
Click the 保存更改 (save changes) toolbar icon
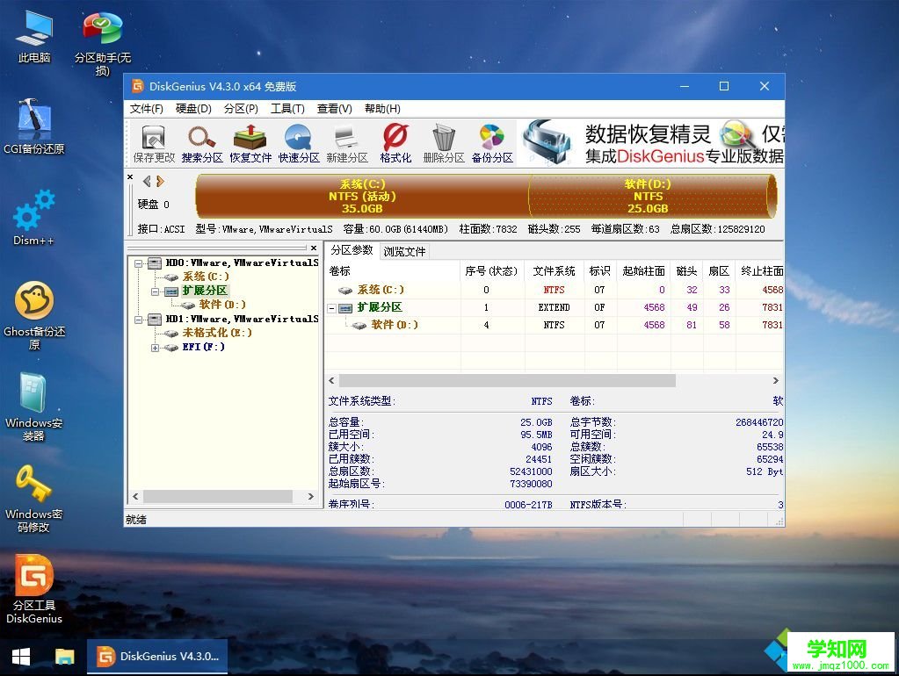151,142
